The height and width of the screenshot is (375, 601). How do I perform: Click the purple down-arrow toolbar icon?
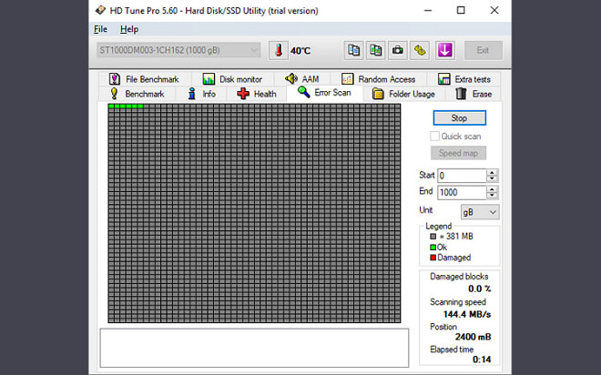(445, 50)
